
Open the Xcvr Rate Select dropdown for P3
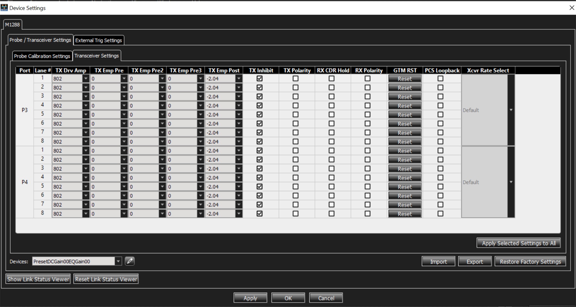click(x=511, y=110)
